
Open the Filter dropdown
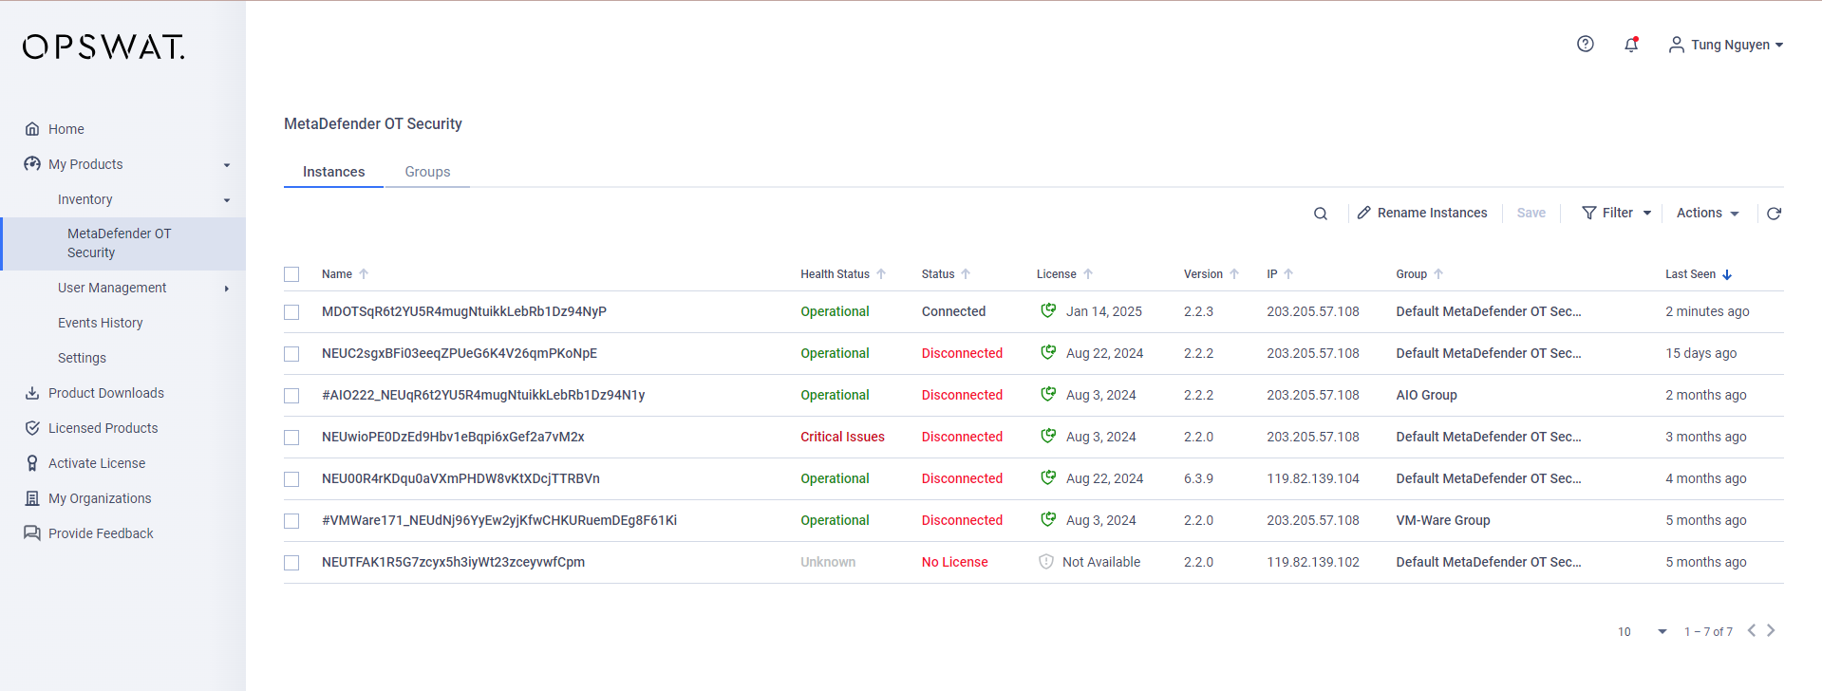click(x=1616, y=213)
